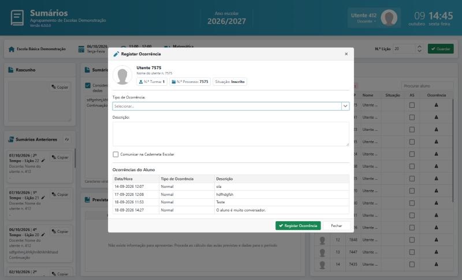The width and height of the screenshot is (462, 280).
Task: Click Situação column header in student list
Action: 393,95
